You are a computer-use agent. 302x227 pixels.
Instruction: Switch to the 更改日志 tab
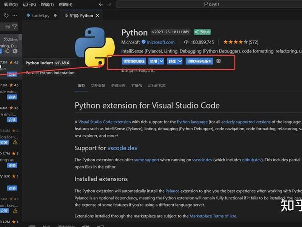(x=118, y=86)
